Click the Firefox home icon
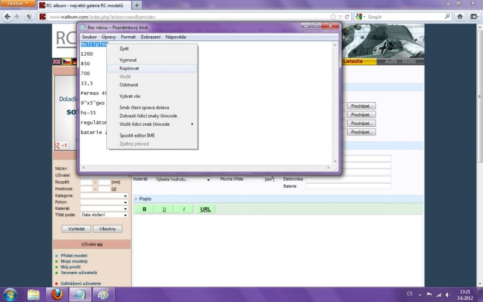This screenshot has width=483, height=302. coord(459,16)
